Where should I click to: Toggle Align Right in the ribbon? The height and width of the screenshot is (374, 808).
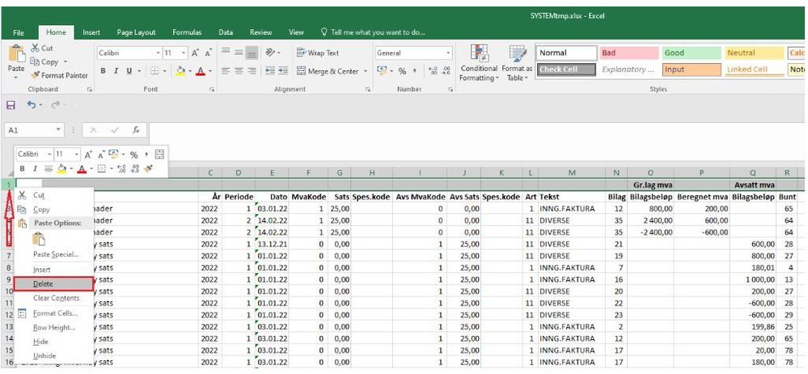252,71
